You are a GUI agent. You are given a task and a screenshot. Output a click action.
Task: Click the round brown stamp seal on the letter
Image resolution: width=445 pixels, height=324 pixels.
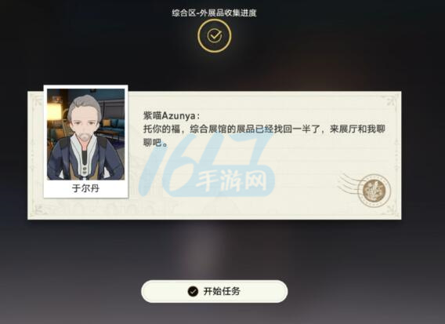tap(374, 191)
